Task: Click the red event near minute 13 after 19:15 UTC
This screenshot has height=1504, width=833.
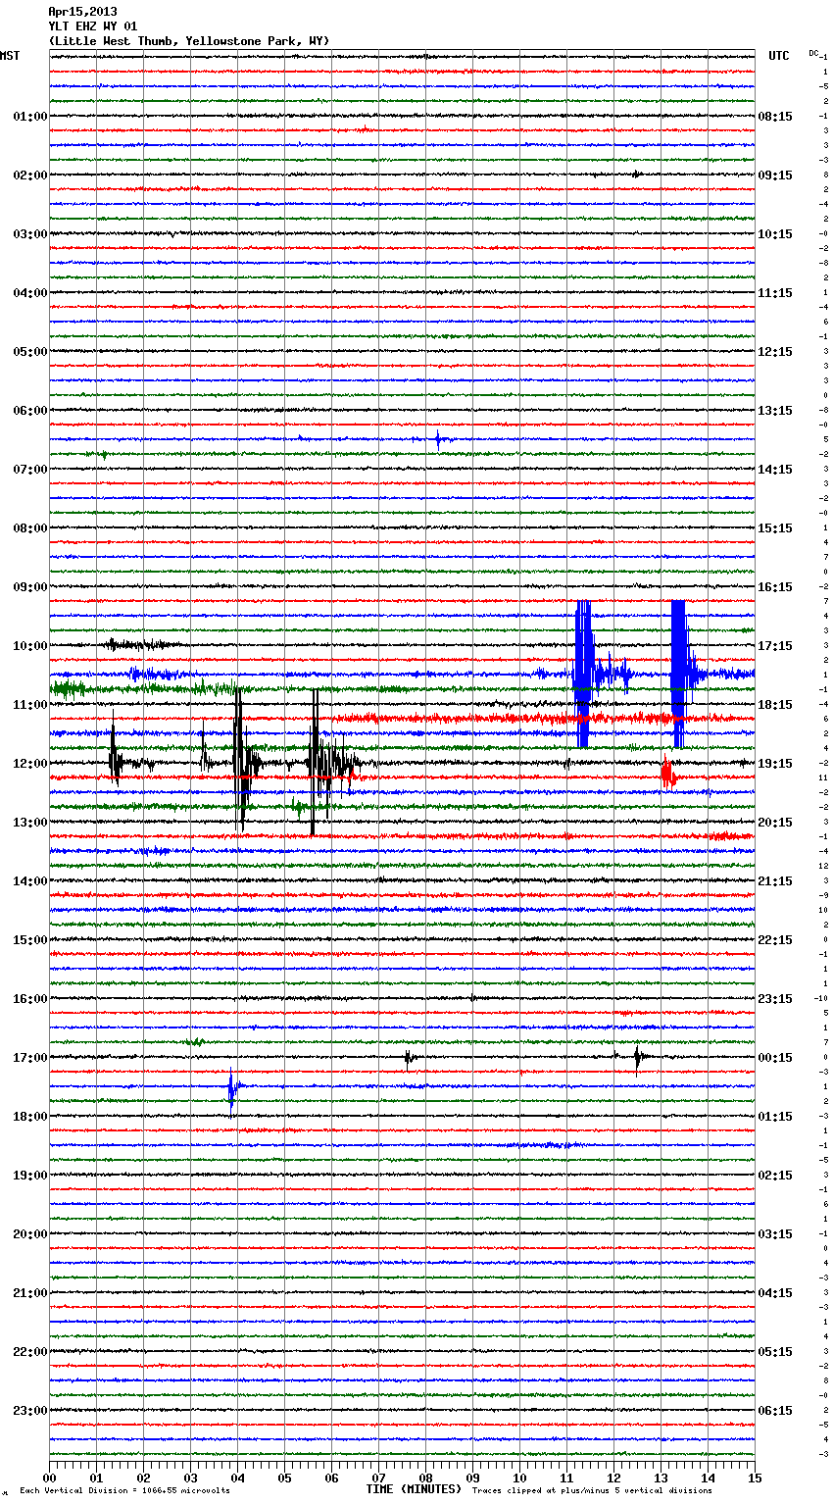Action: (667, 775)
